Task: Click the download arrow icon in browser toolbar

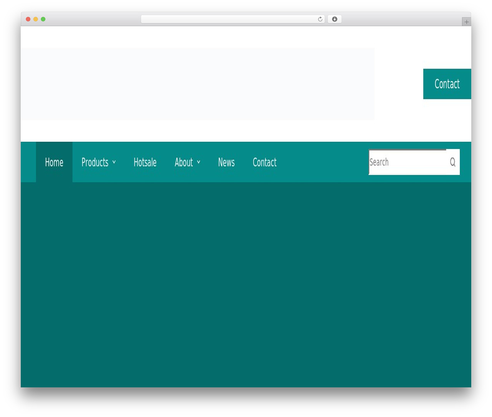Action: tap(334, 19)
